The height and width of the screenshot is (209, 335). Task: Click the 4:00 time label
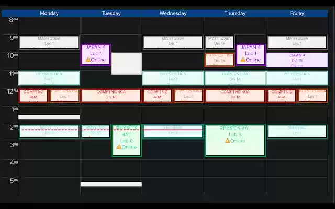click(14, 162)
